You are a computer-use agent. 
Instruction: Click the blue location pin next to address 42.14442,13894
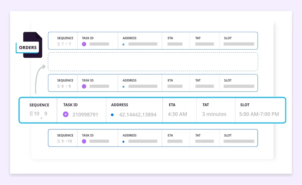[112, 115]
